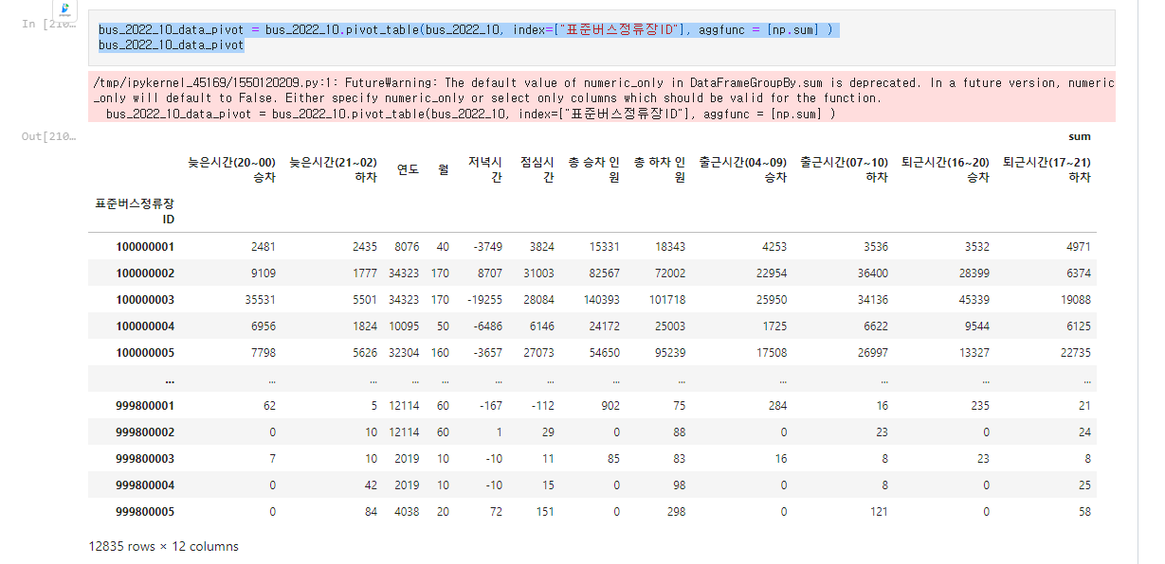The width and height of the screenshot is (1165, 564).
Task: Click the cell value 298
Action: click(676, 512)
